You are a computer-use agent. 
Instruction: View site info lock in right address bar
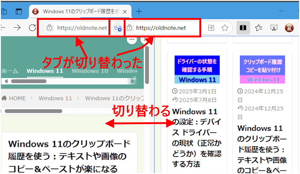tap(130, 28)
